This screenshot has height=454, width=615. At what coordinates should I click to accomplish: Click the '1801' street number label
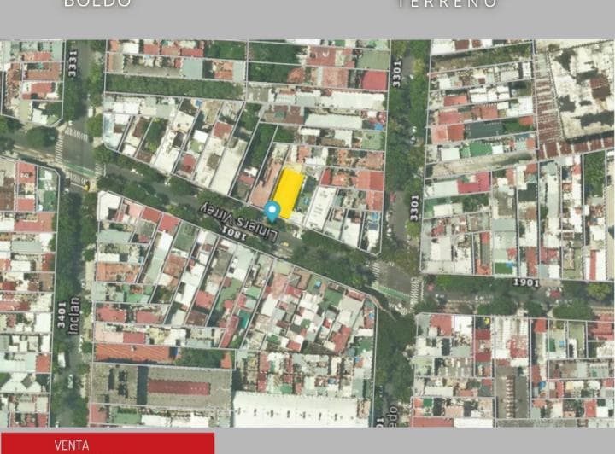coord(234,232)
